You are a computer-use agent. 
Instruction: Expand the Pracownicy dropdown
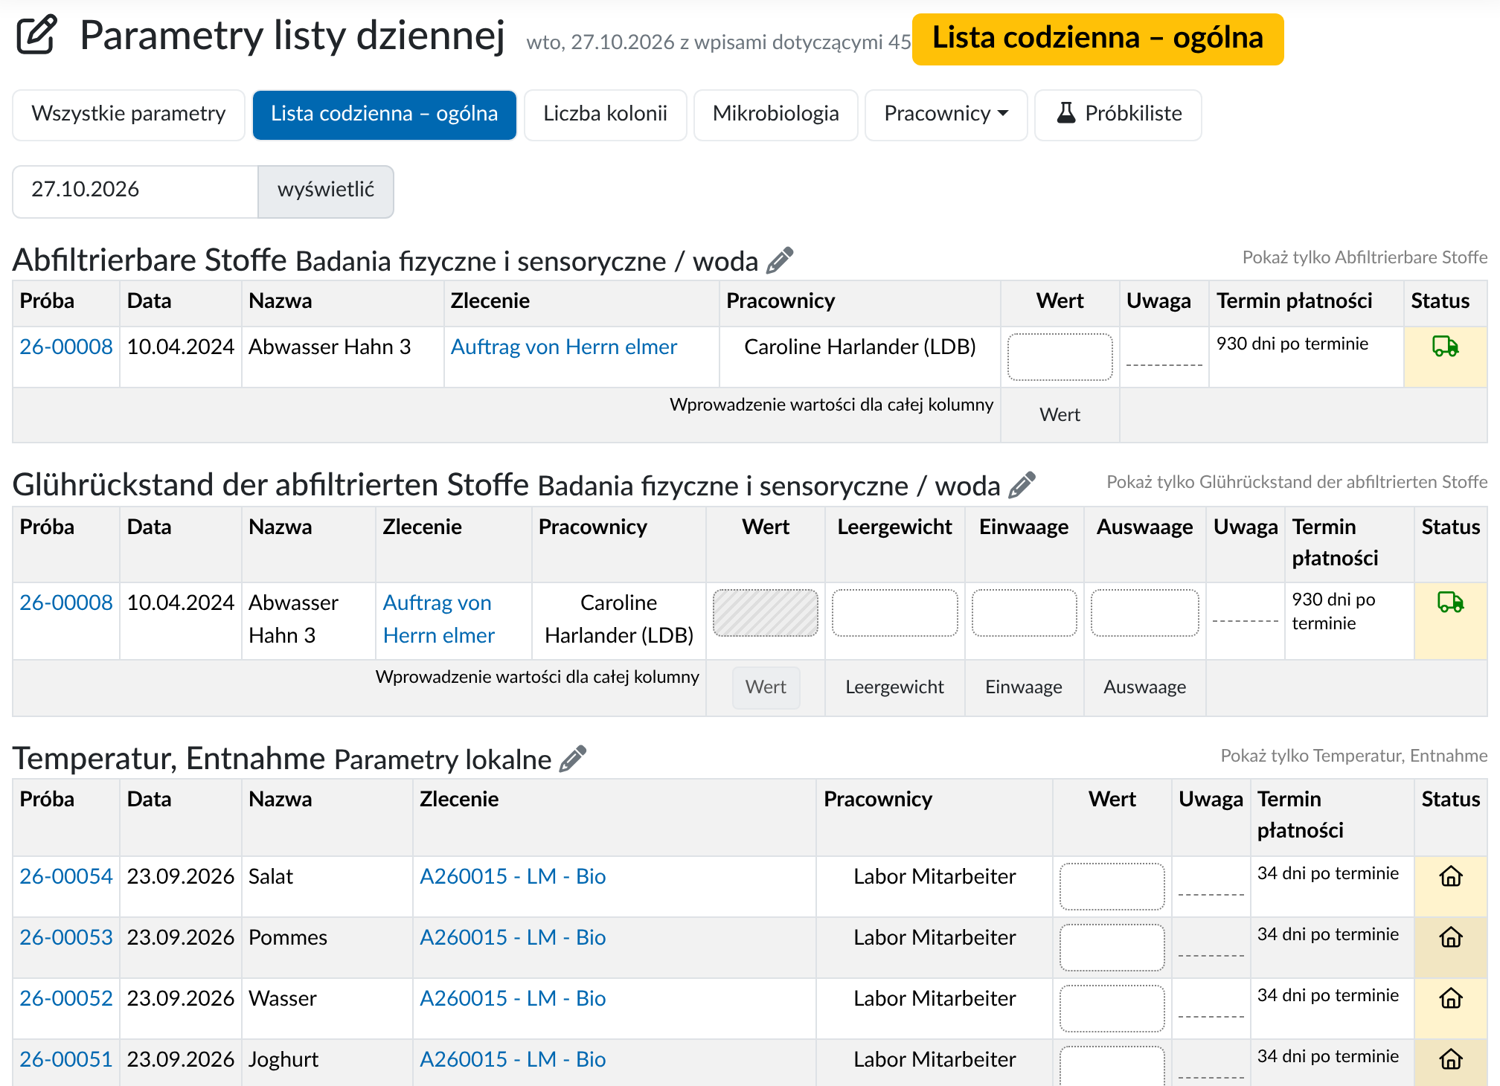point(946,115)
